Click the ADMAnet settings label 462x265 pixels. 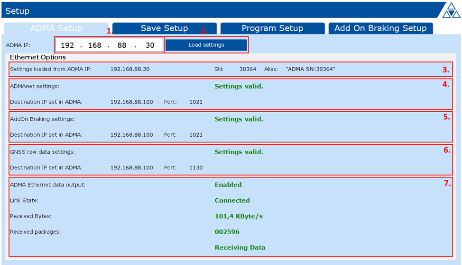(x=35, y=86)
